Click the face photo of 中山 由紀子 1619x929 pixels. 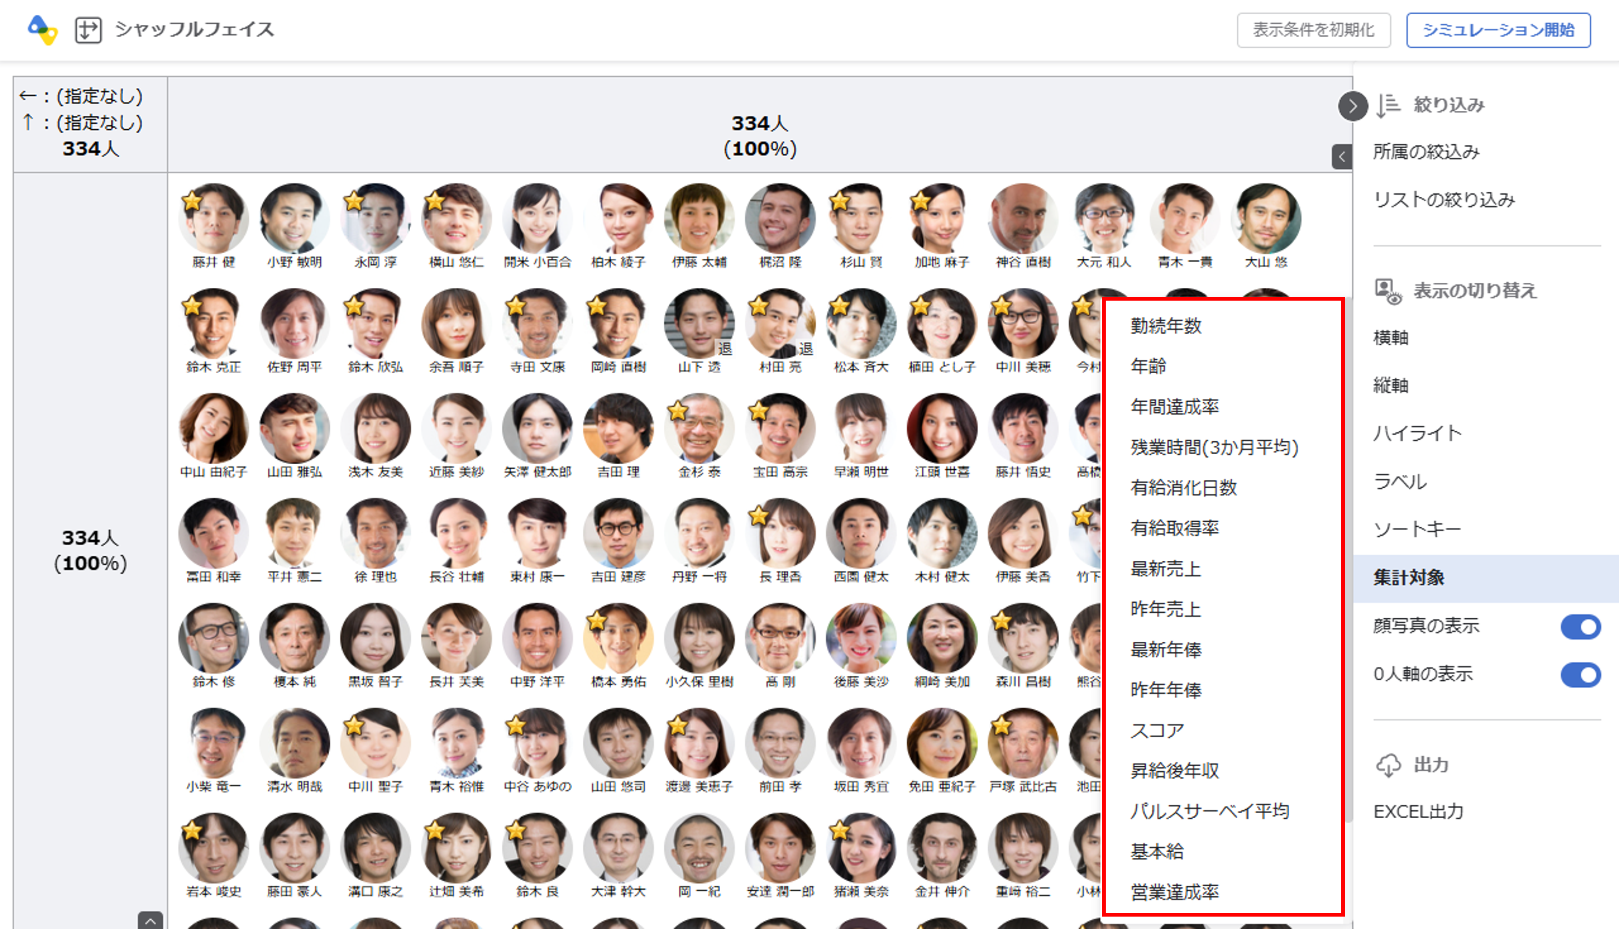[x=214, y=428]
